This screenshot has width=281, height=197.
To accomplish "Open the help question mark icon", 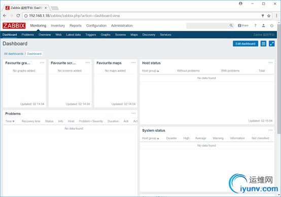I will click(255, 26).
